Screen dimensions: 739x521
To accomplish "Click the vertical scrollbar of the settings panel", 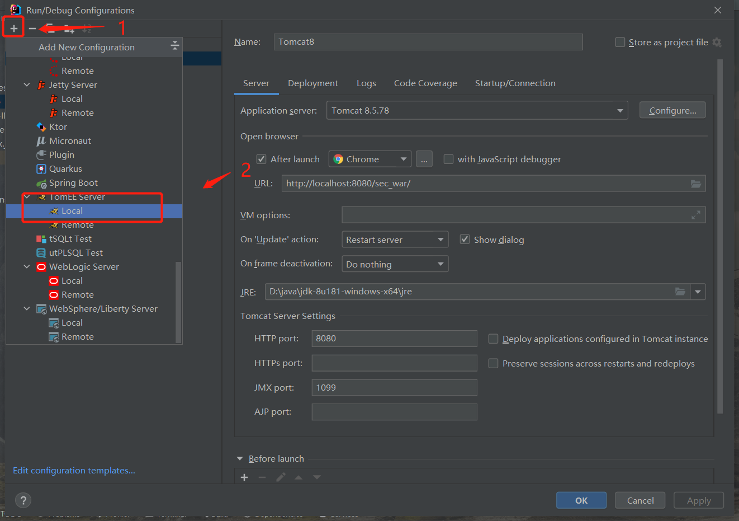I will point(720,237).
